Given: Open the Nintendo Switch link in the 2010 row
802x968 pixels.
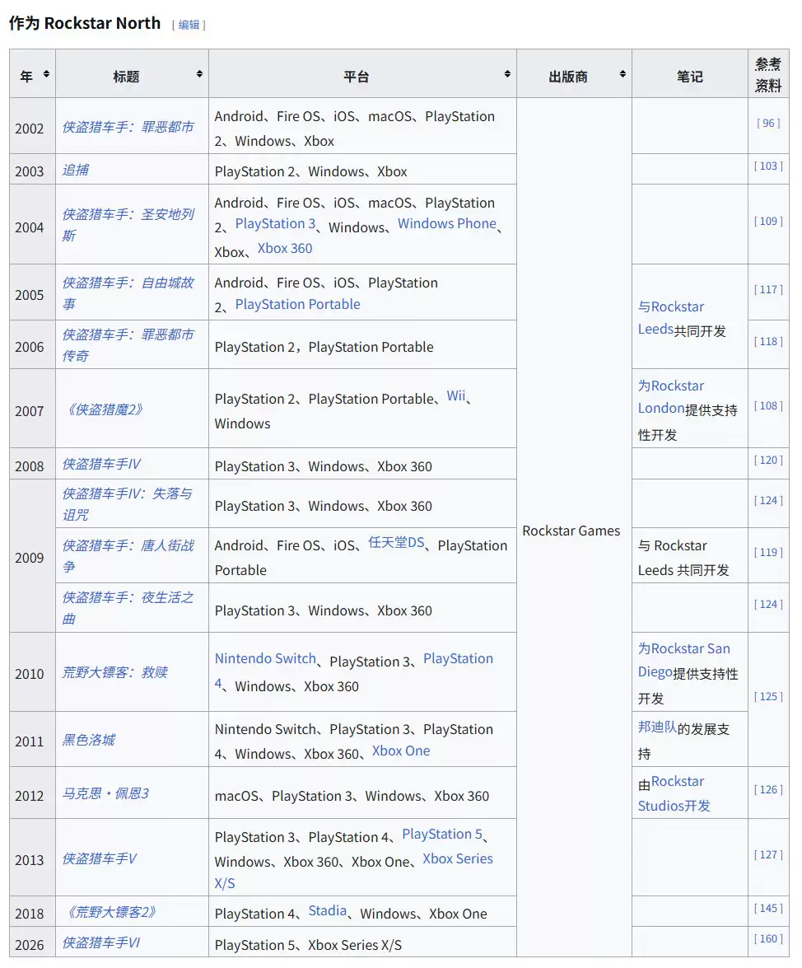Looking at the screenshot, I should tap(265, 658).
